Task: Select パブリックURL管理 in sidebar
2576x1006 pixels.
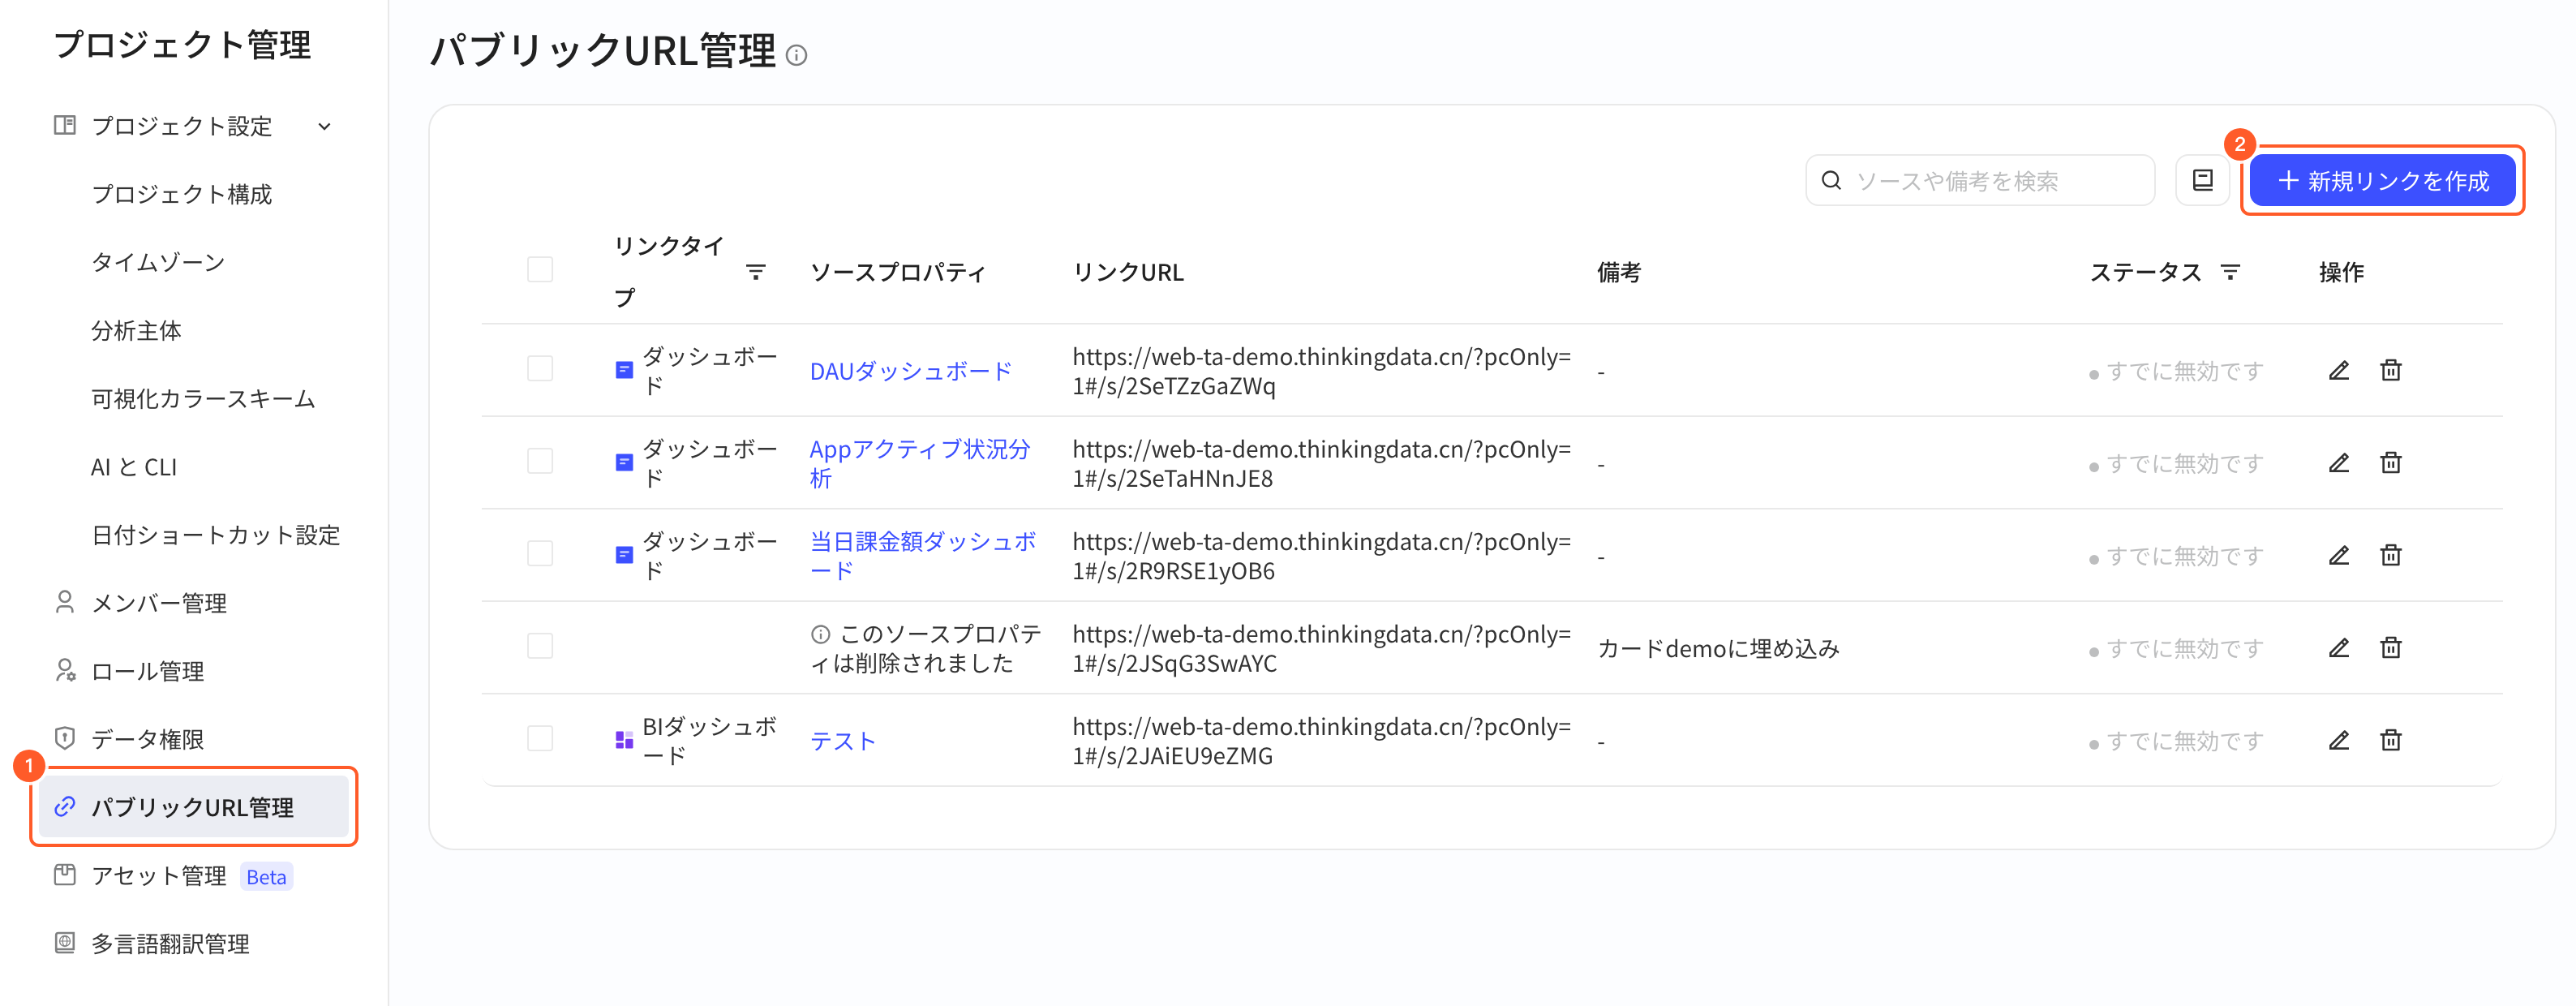Action: tap(193, 807)
